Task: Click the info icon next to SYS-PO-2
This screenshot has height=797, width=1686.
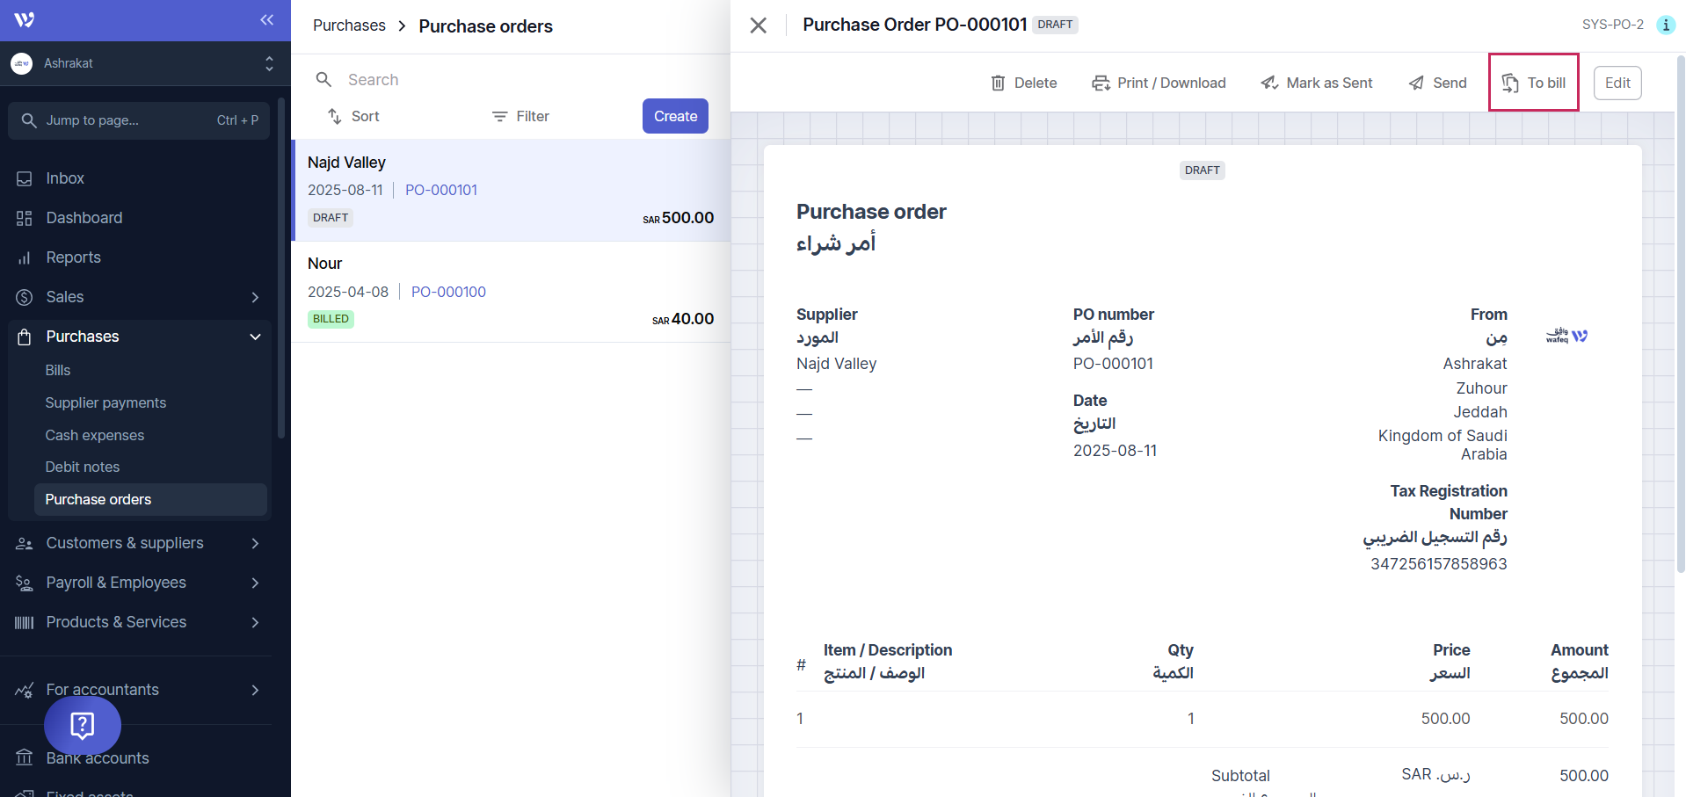Action: [1665, 25]
